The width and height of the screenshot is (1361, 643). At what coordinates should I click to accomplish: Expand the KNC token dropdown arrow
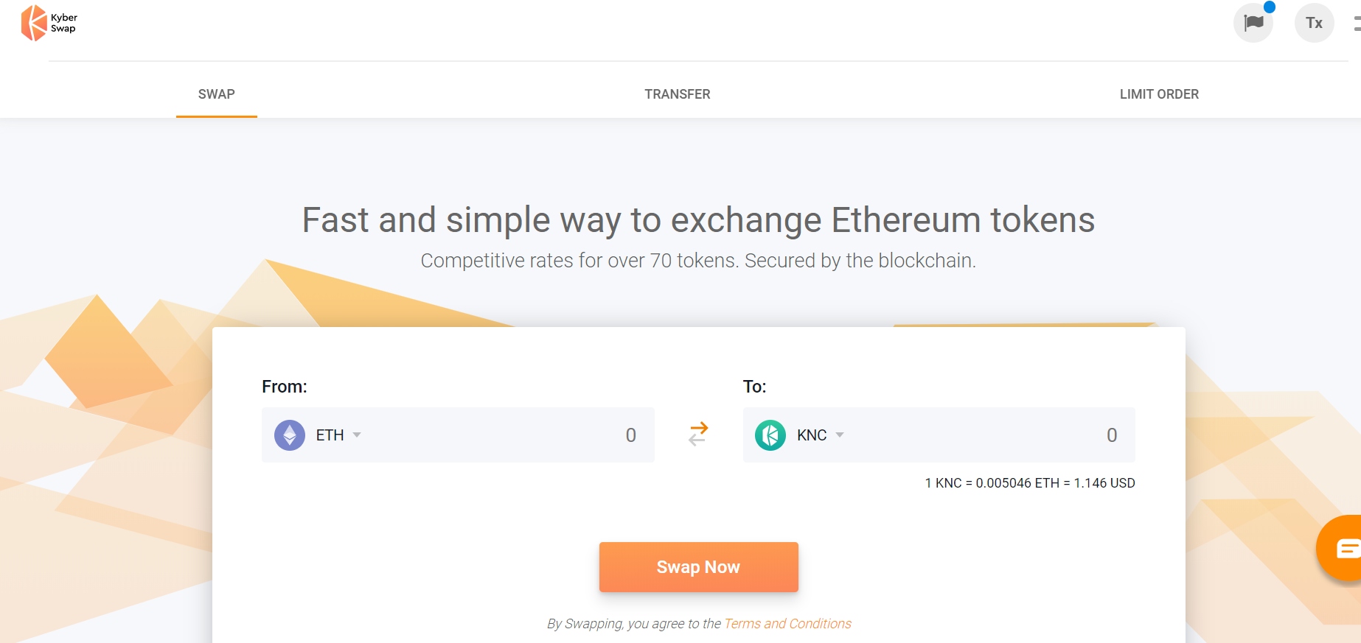click(x=840, y=435)
